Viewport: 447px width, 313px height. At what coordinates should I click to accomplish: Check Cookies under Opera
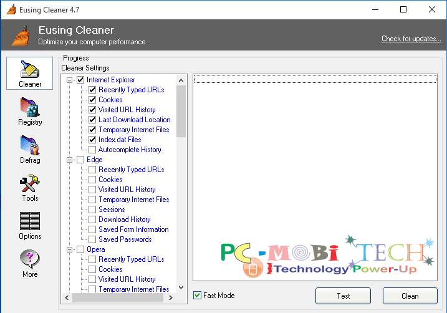[92, 269]
